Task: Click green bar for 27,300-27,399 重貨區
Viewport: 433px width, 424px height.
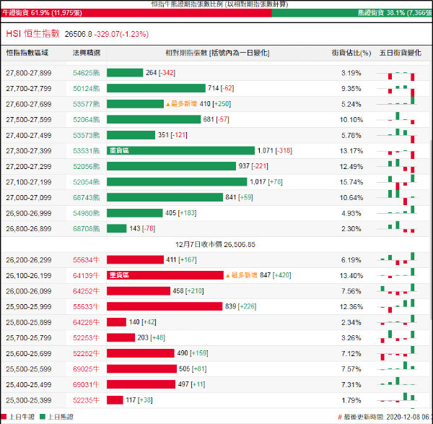Action: pyautogui.click(x=180, y=151)
